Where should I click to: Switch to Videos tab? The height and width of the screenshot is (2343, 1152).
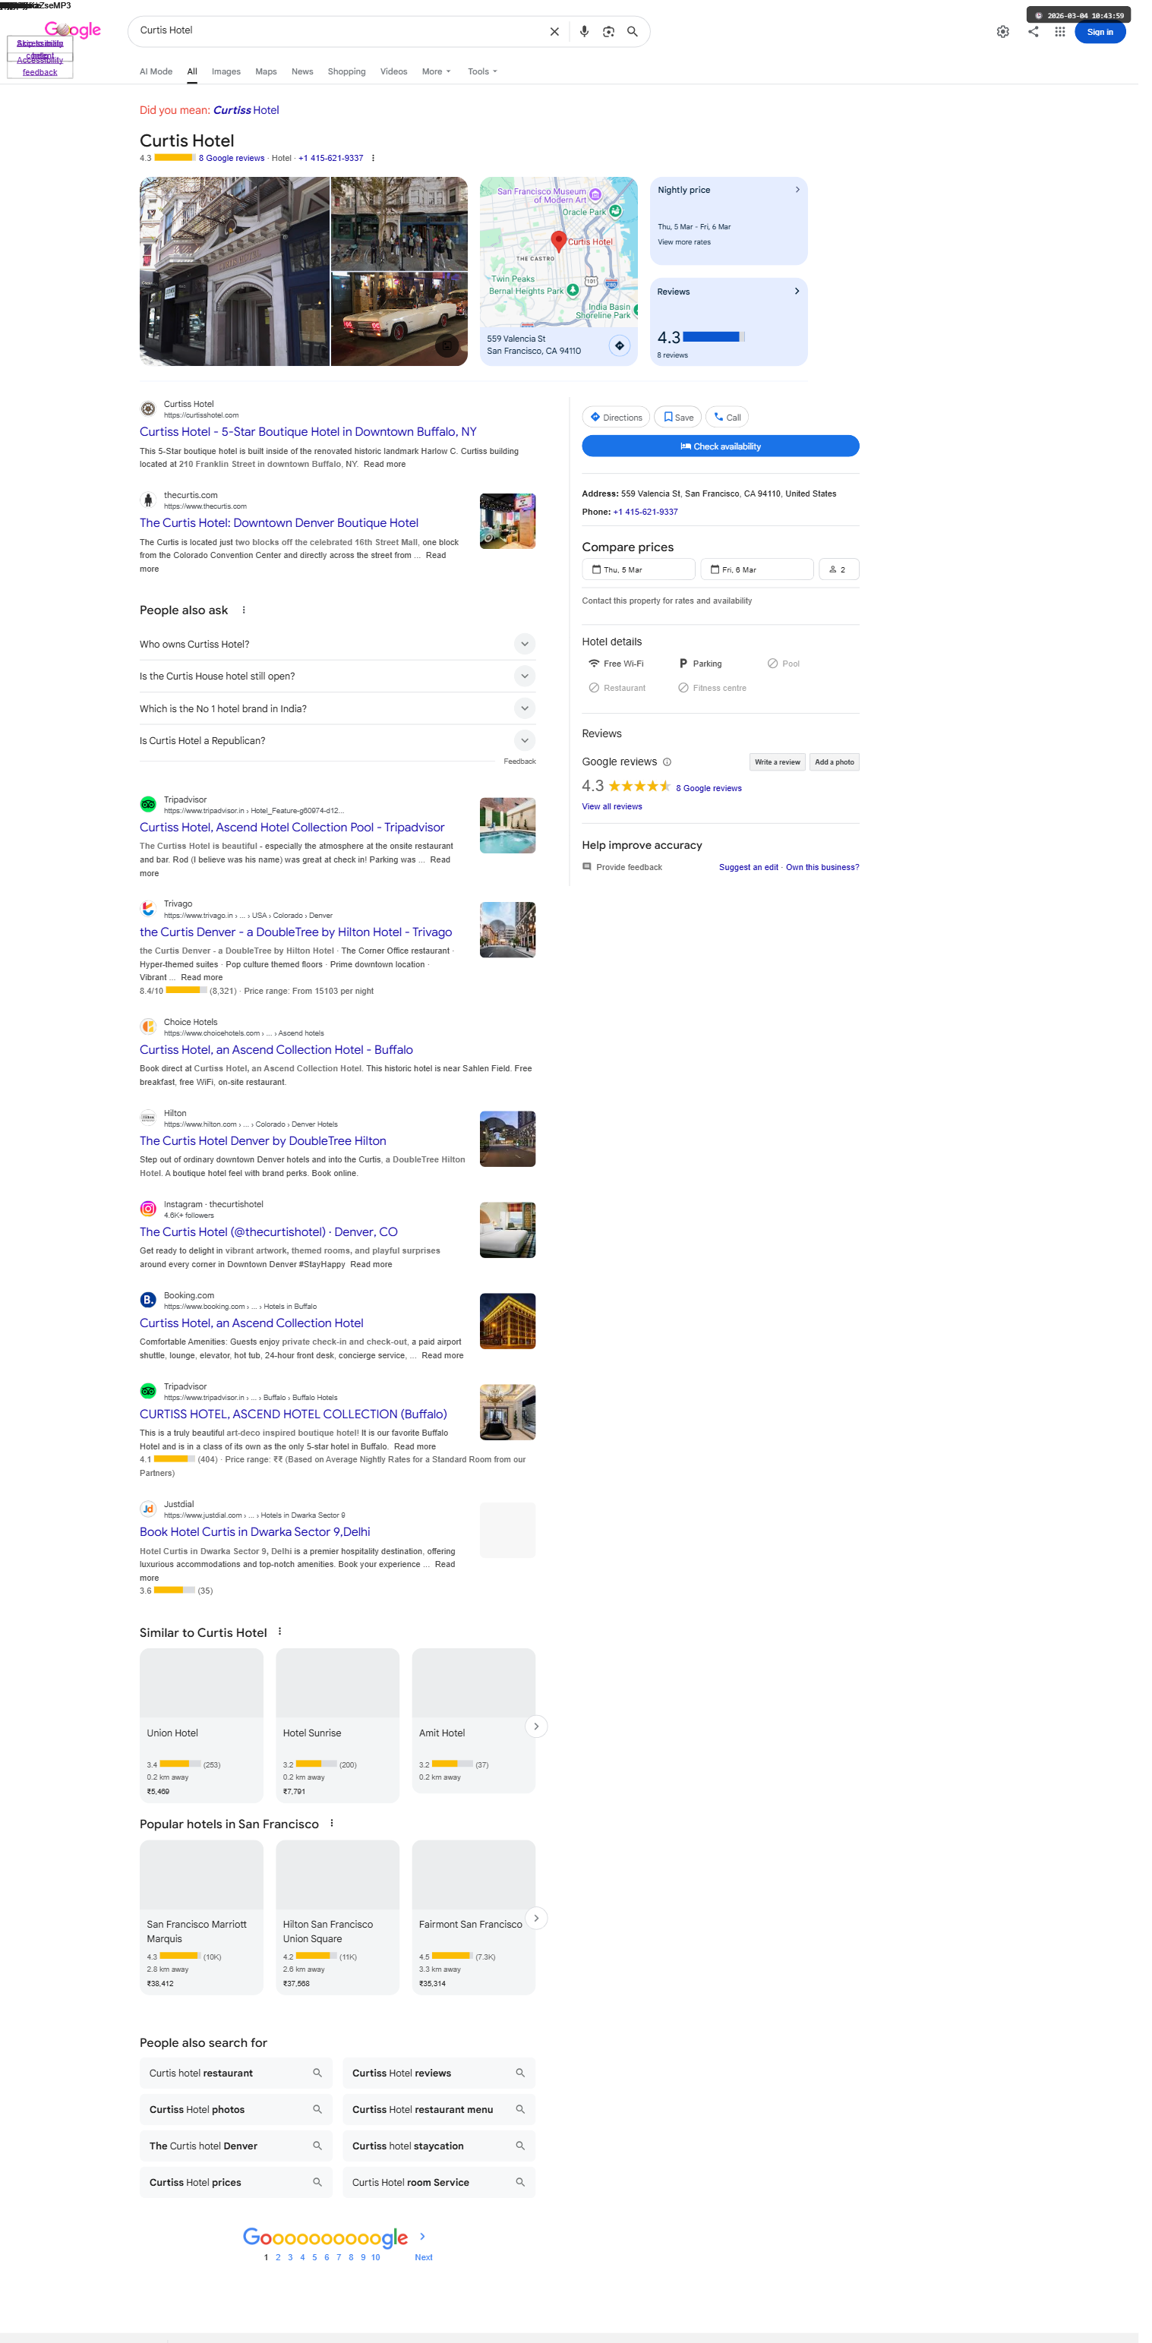pyautogui.click(x=393, y=72)
